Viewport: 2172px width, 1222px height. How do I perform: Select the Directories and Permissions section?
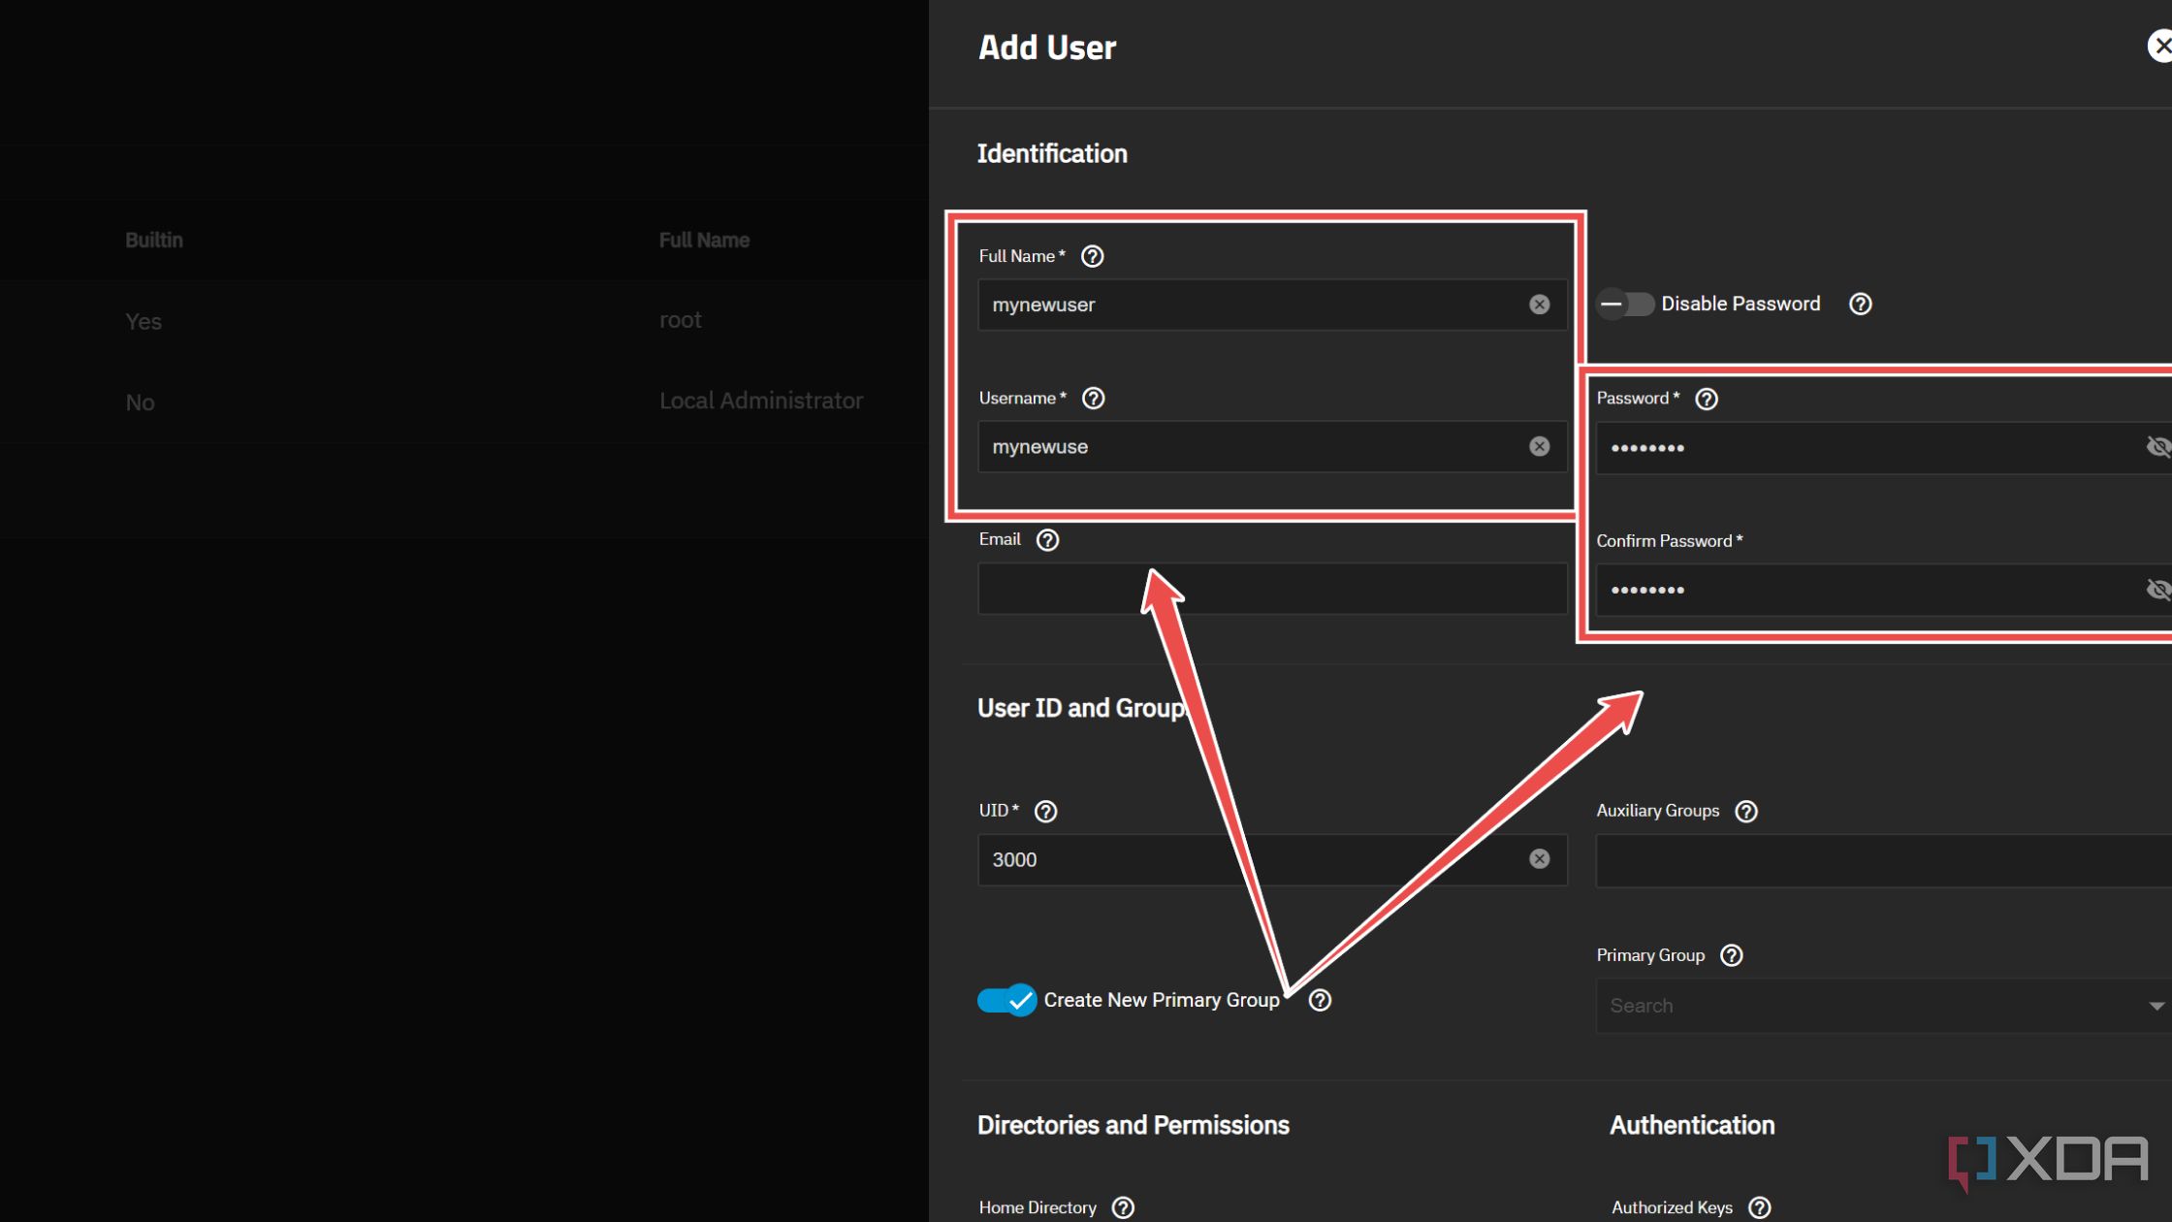[1133, 1125]
